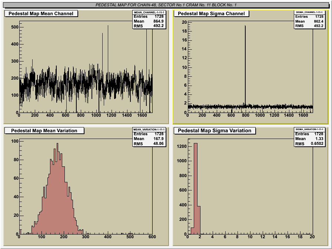Click RMS value 0.6502 in Sigma Variation stats
Image resolution: width=332 pixels, height=249 pixels.
pos(317,143)
